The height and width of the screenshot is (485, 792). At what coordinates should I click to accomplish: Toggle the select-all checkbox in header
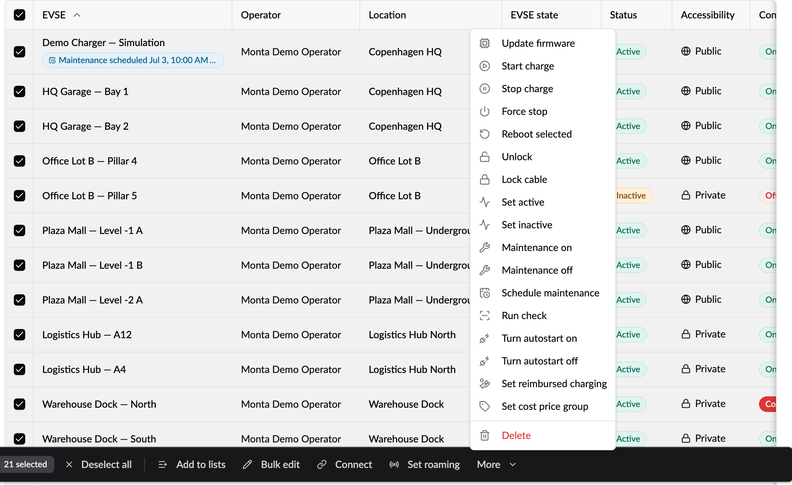pos(20,15)
